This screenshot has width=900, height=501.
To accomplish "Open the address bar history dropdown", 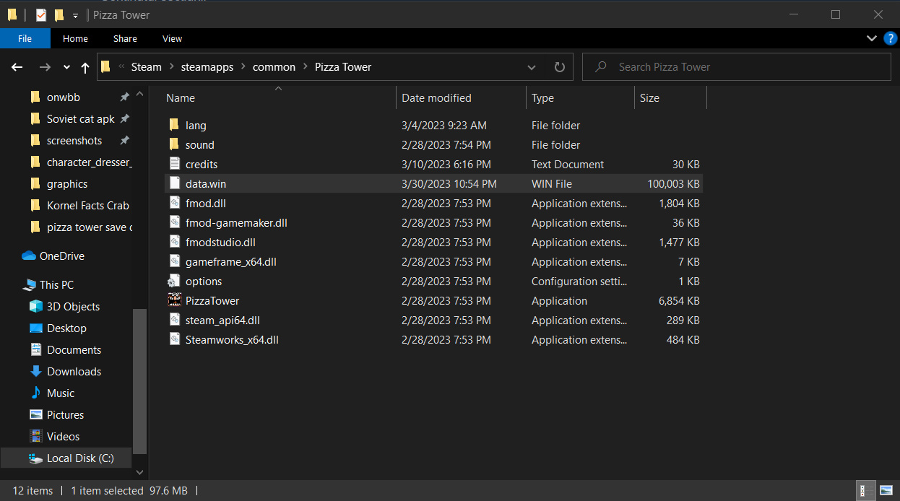I will tap(532, 67).
